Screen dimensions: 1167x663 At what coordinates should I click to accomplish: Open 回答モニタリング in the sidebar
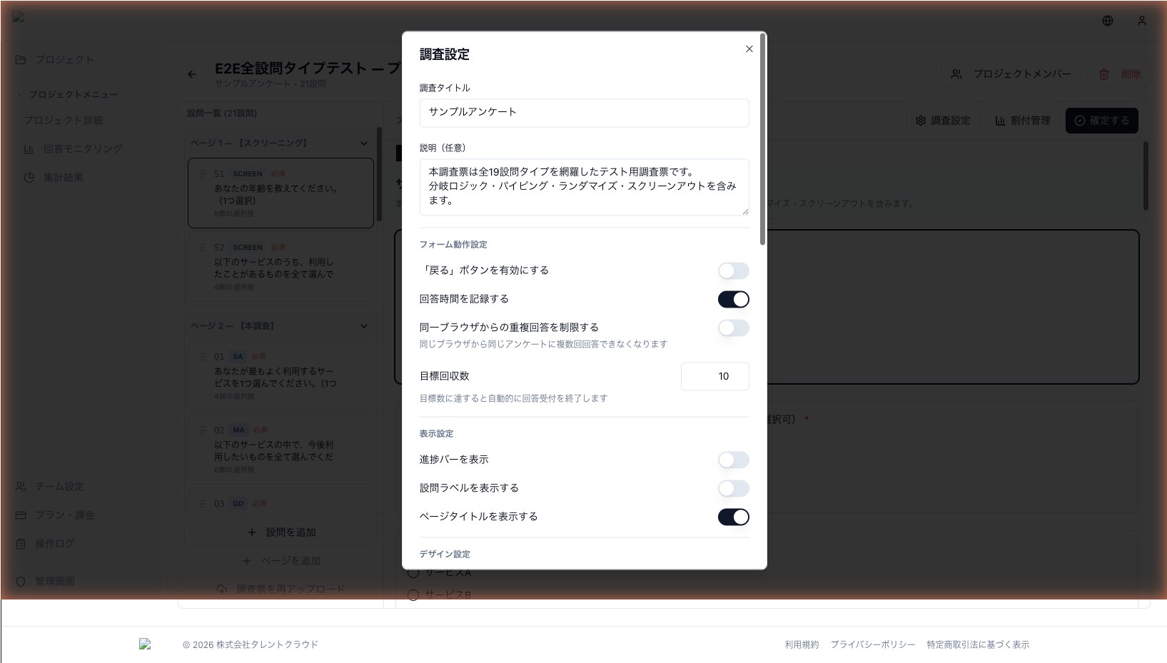[x=82, y=149]
